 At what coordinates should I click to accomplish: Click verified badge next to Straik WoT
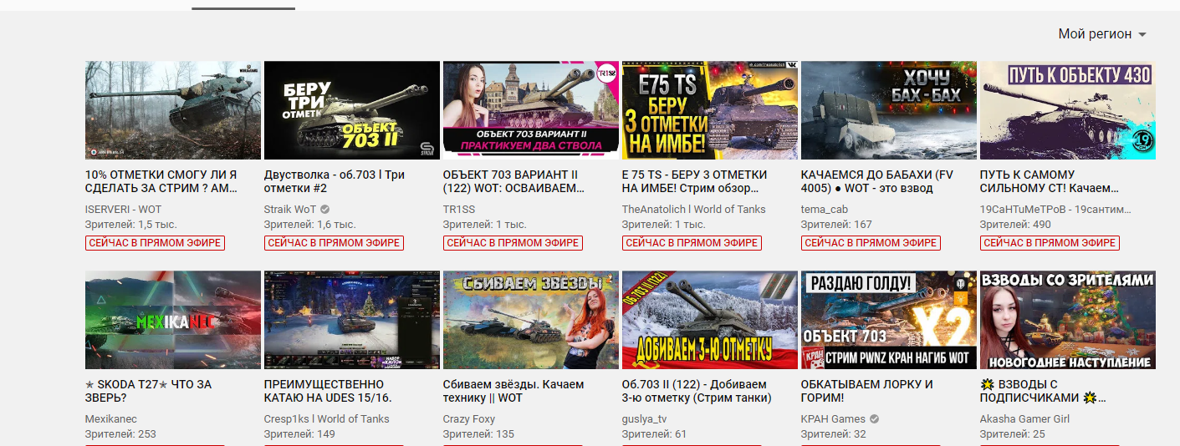coord(325,210)
